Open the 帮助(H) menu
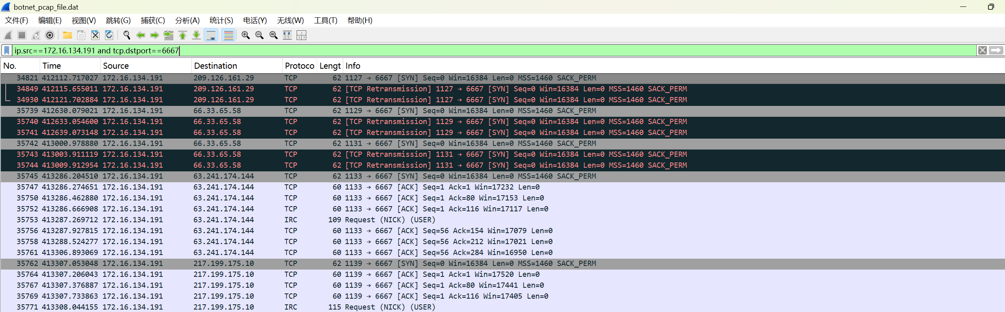Viewport: 1005px width, 312px height. click(360, 21)
